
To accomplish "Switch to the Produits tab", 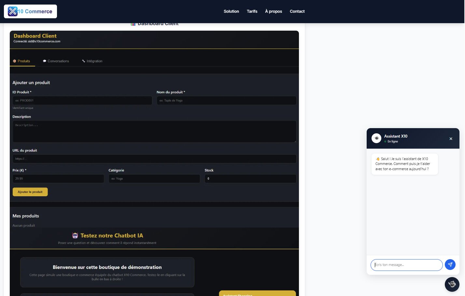I will click(22, 61).
